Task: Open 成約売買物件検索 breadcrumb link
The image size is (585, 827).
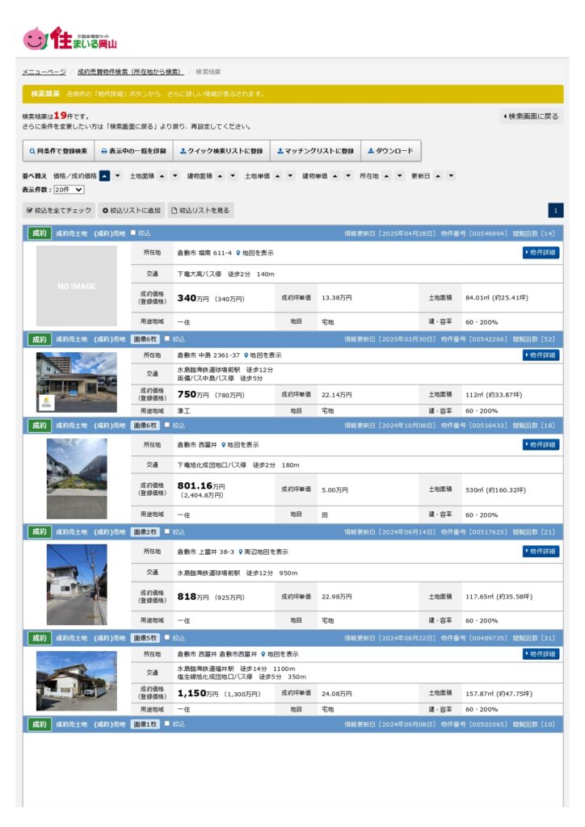Action: [x=129, y=72]
